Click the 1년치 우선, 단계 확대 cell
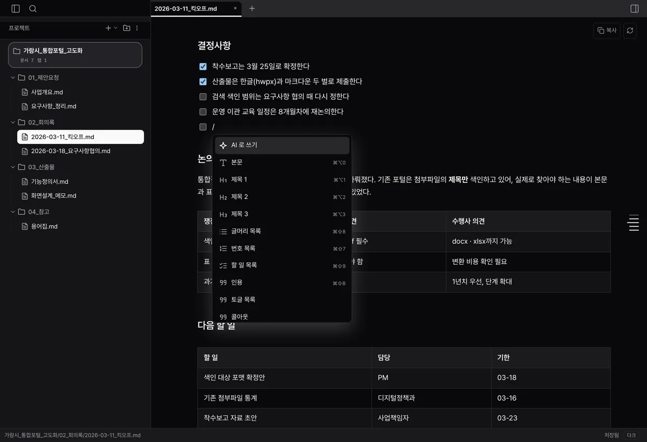 [528, 282]
